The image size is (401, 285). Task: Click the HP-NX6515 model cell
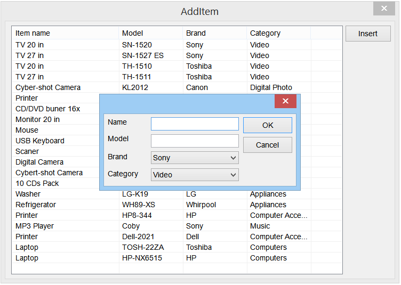pyautogui.click(x=142, y=258)
